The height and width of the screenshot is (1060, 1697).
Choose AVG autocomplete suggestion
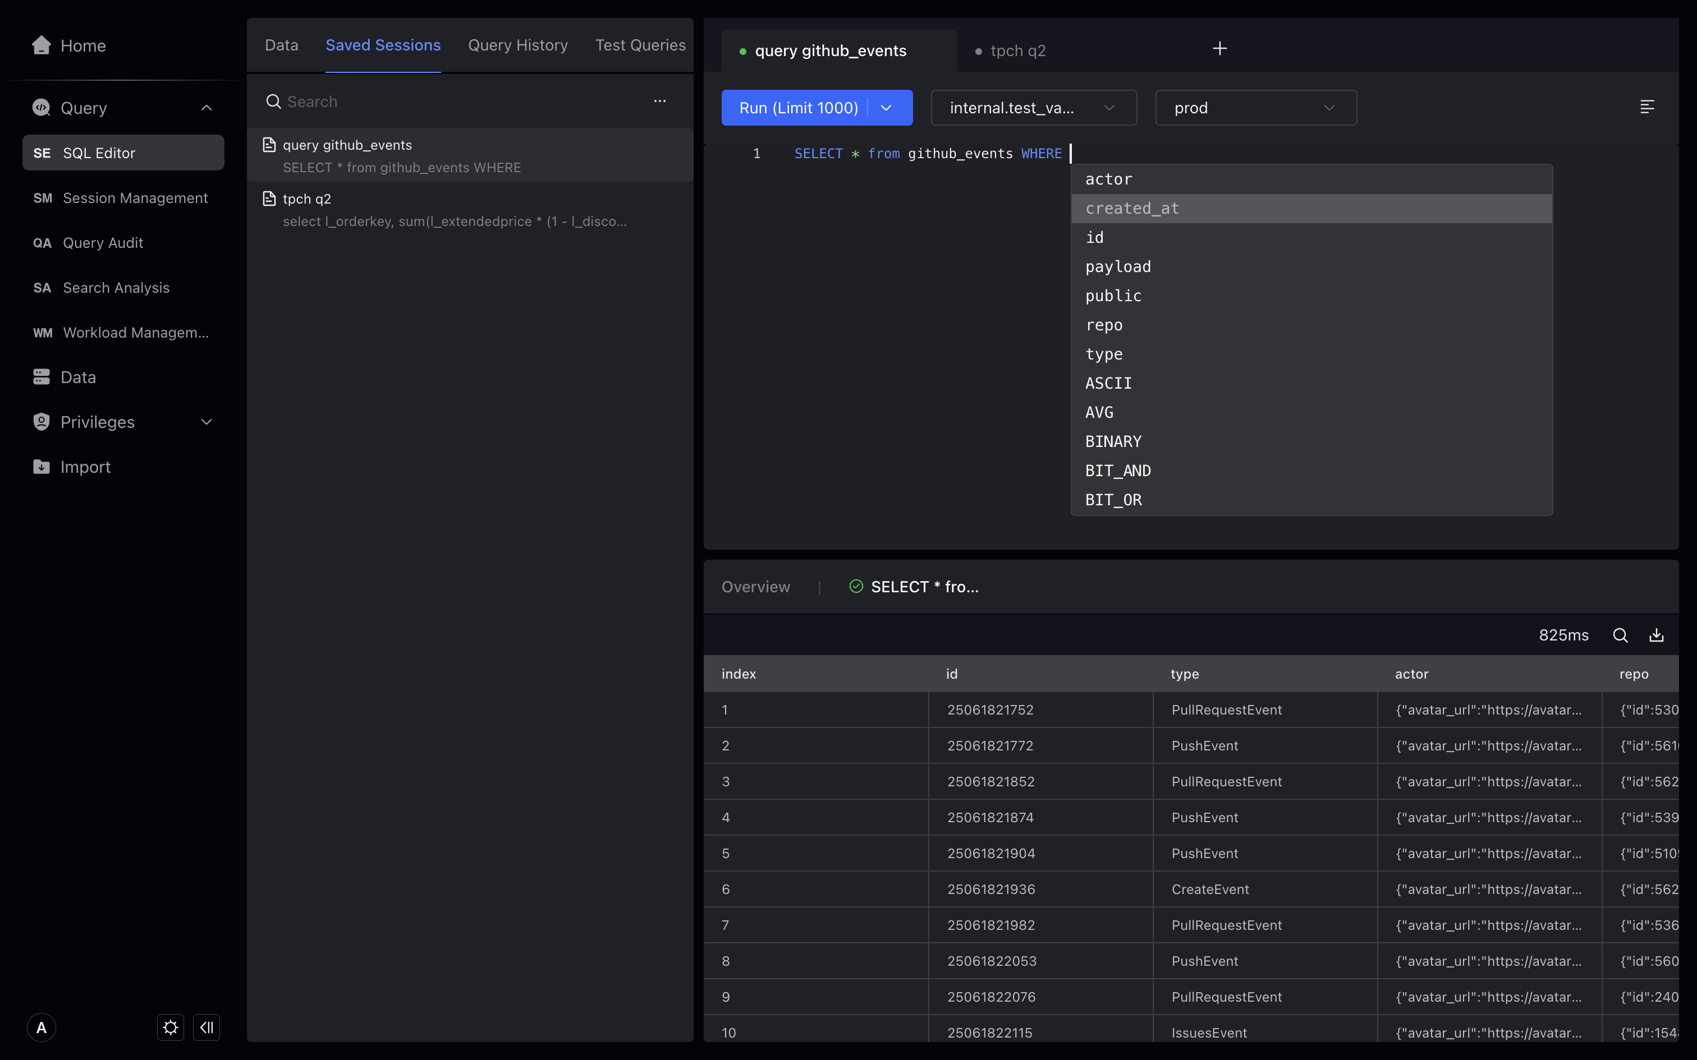coord(1311,413)
